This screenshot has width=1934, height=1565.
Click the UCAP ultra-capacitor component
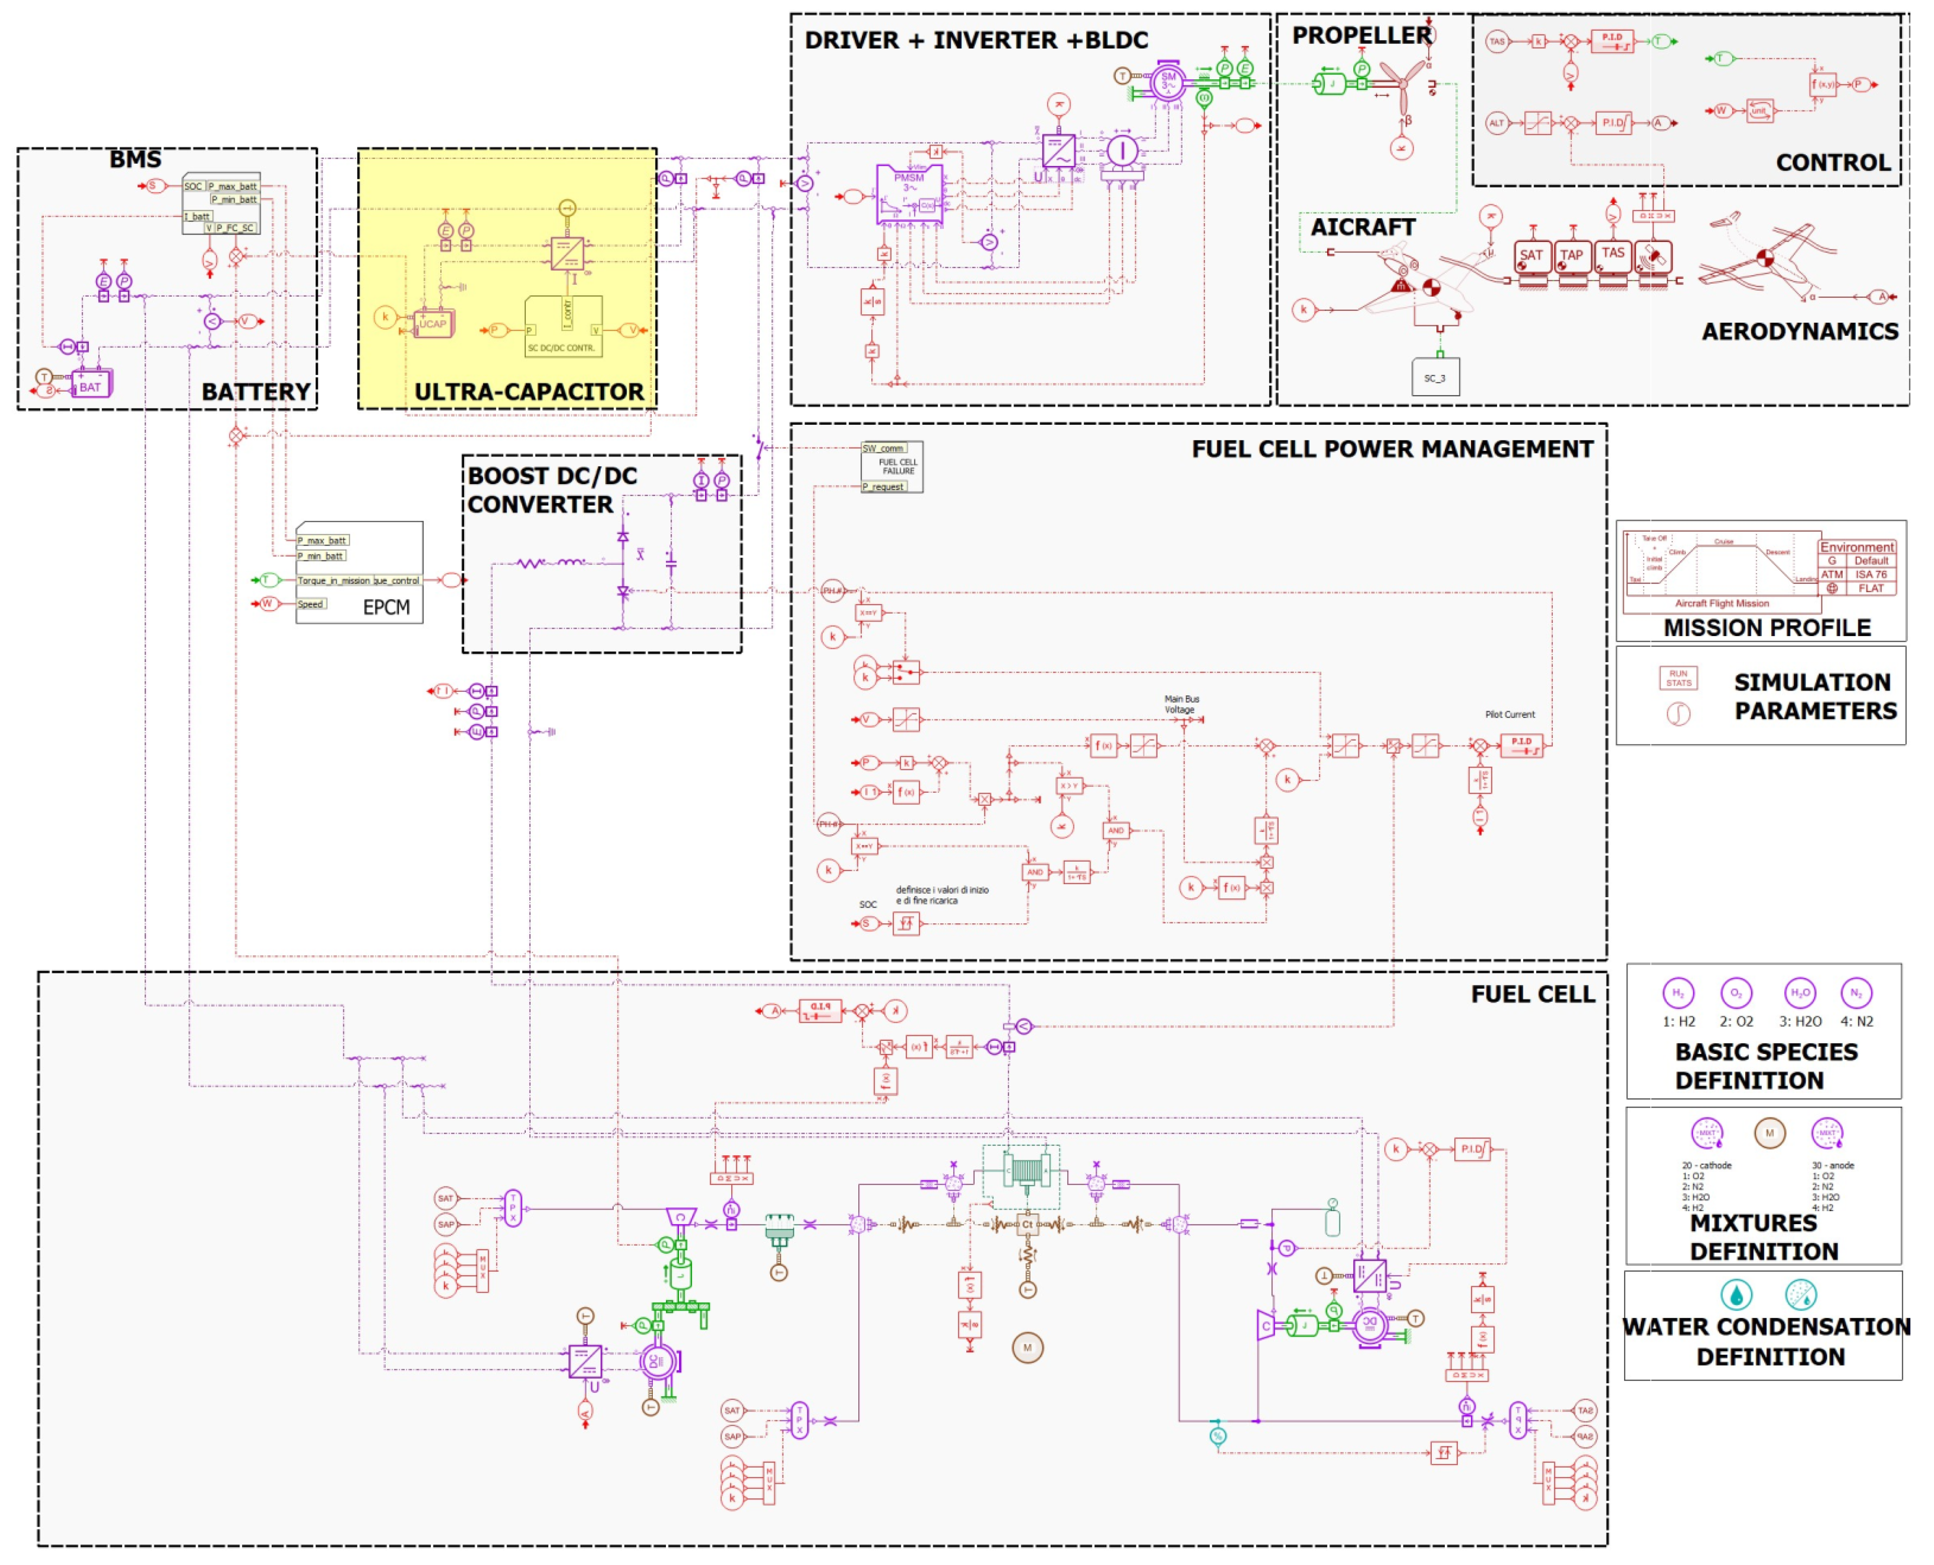434,324
